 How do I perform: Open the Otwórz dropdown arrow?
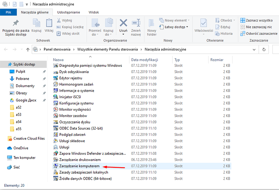(x=234, y=20)
